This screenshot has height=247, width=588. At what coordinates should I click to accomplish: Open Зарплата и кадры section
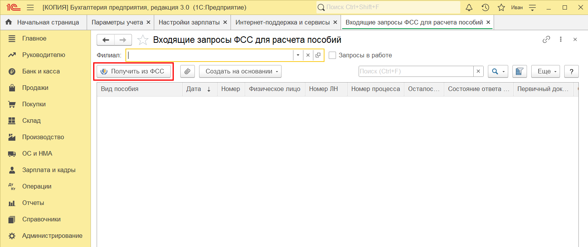(x=49, y=170)
